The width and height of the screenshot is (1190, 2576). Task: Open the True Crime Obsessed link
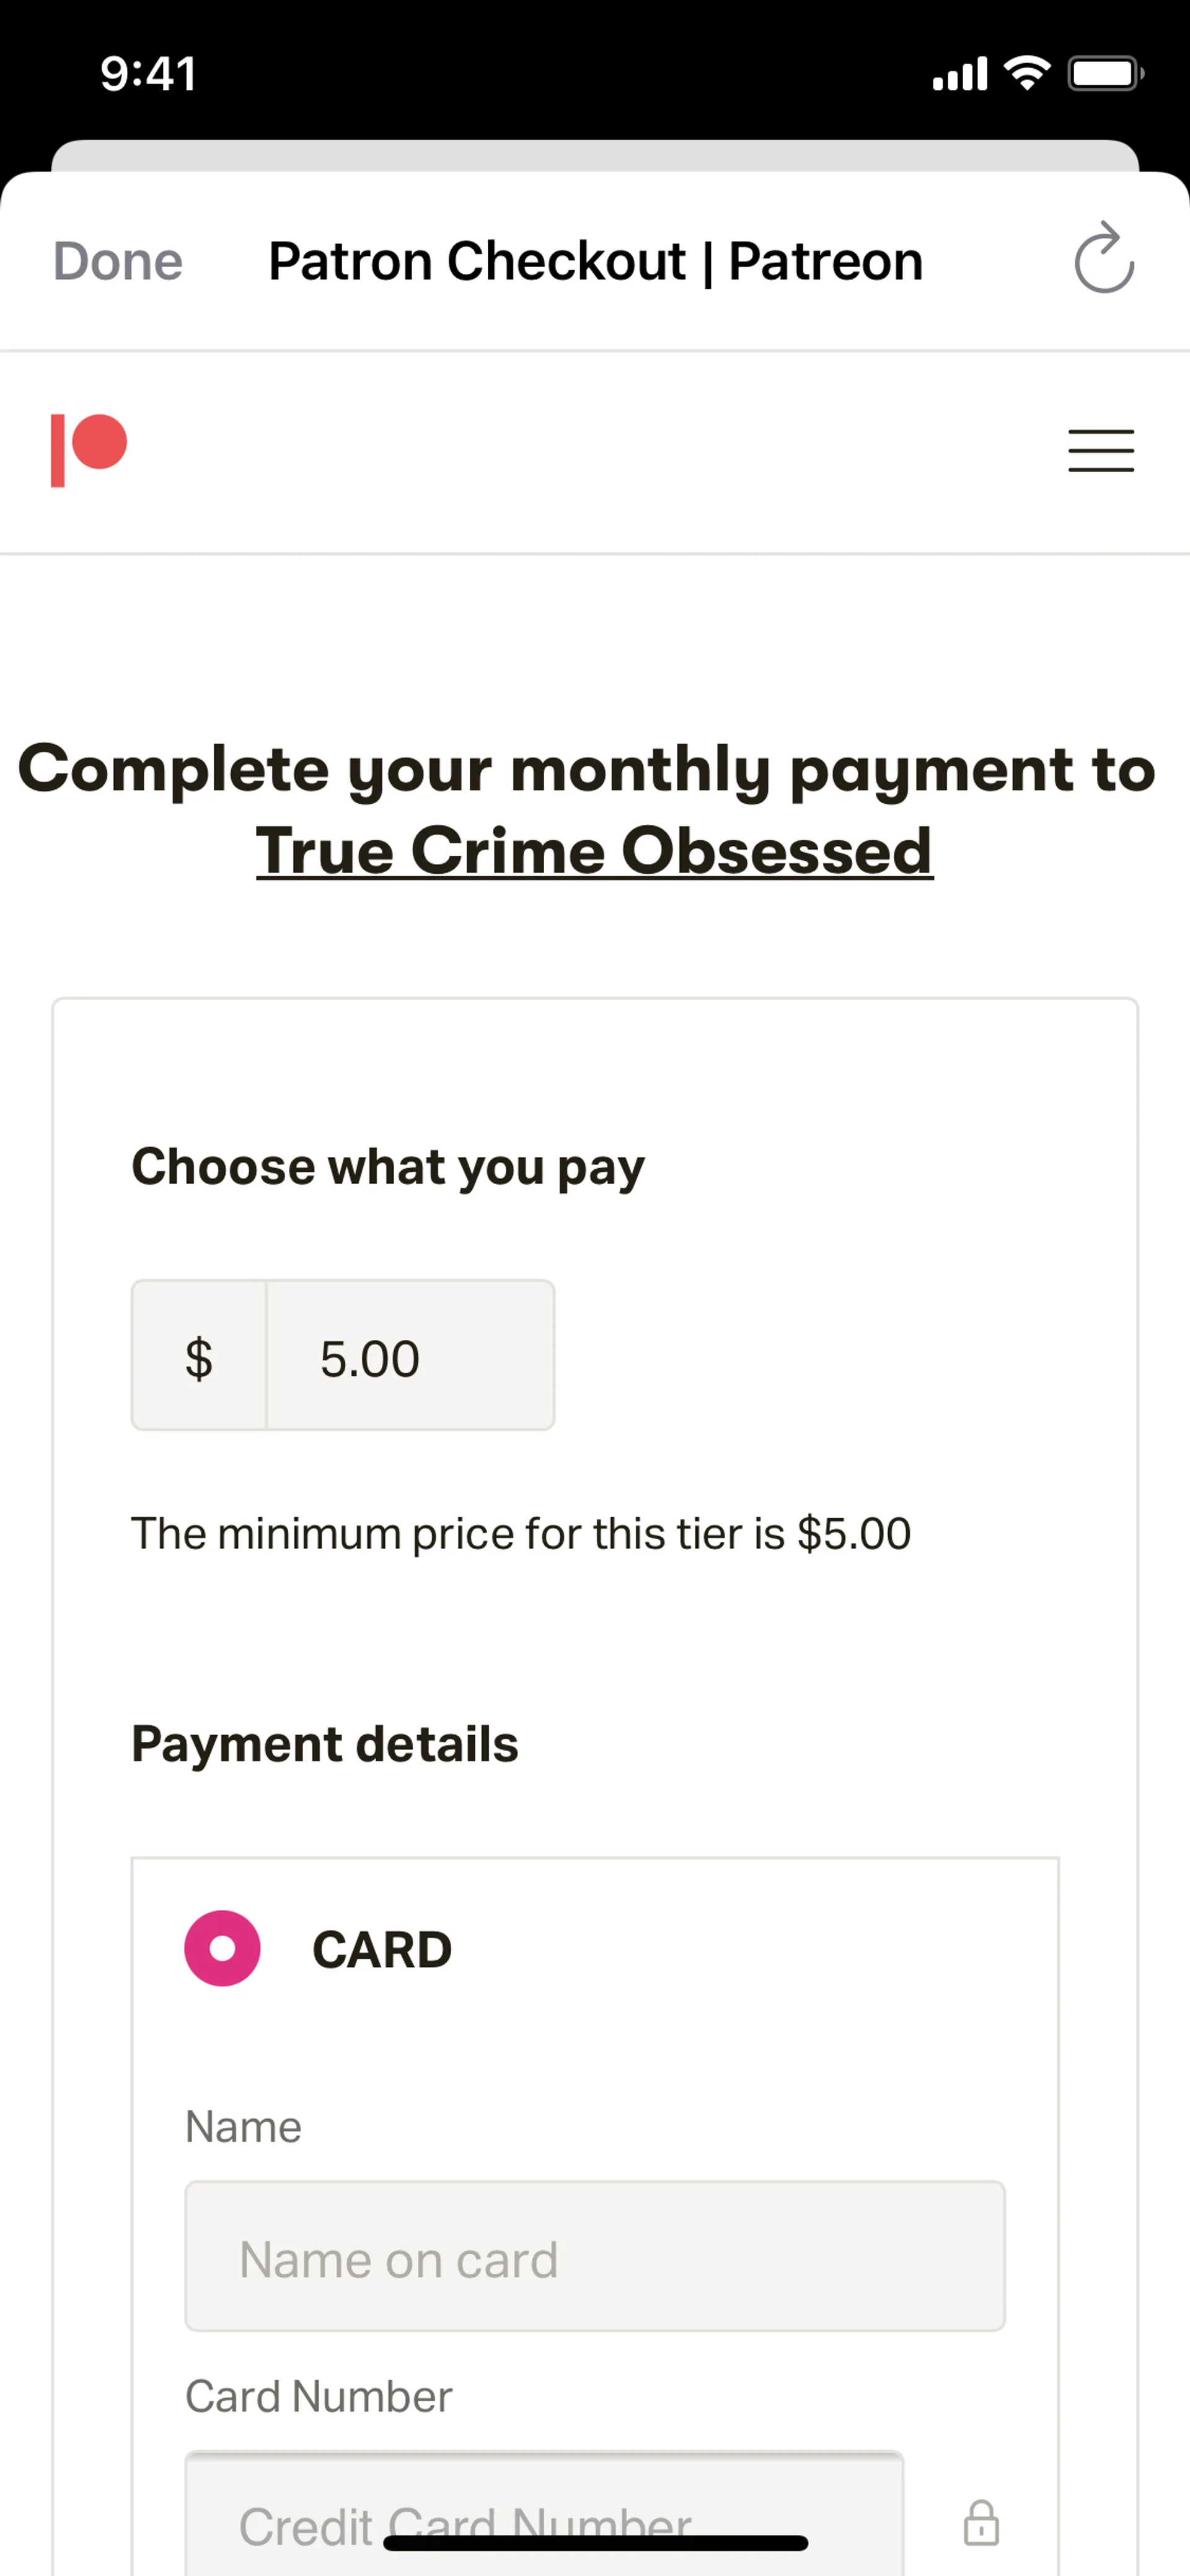(x=594, y=851)
